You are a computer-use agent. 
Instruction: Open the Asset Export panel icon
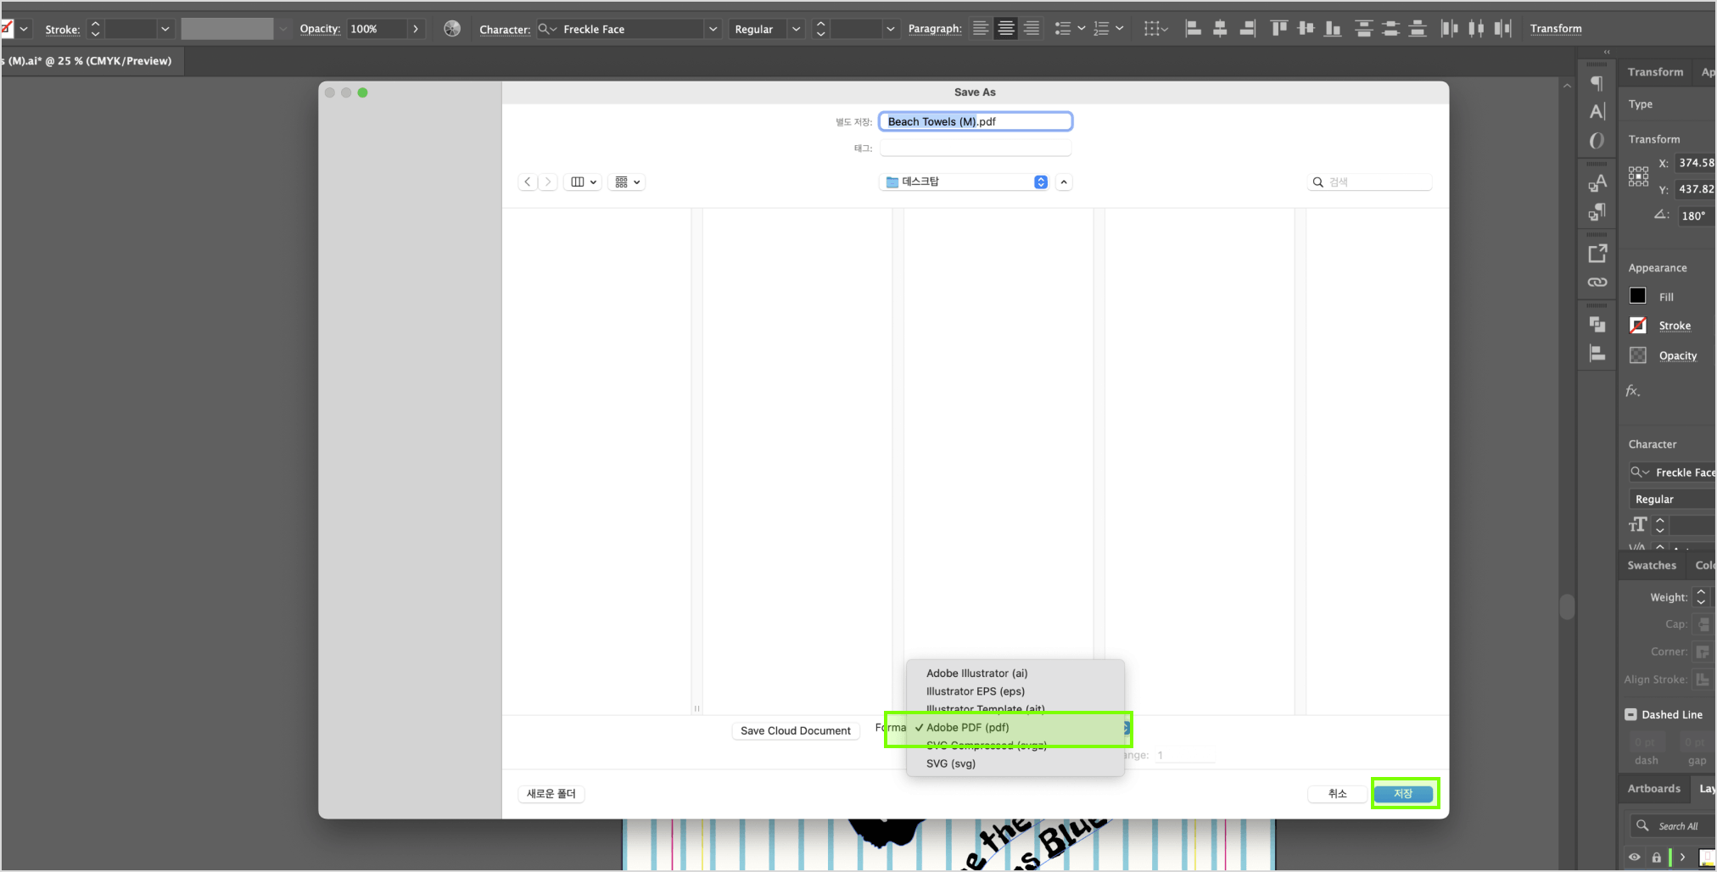coord(1597,253)
